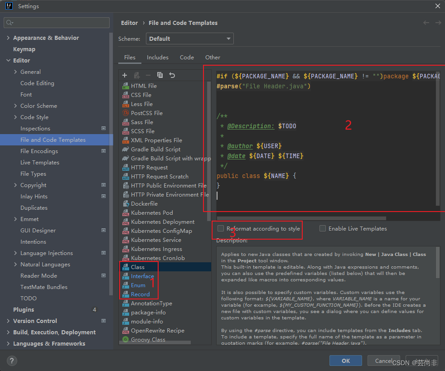Screen dimensions: 445x371
Task: Select the OpenRewrite Recipe YML icon
Action: 126,330
